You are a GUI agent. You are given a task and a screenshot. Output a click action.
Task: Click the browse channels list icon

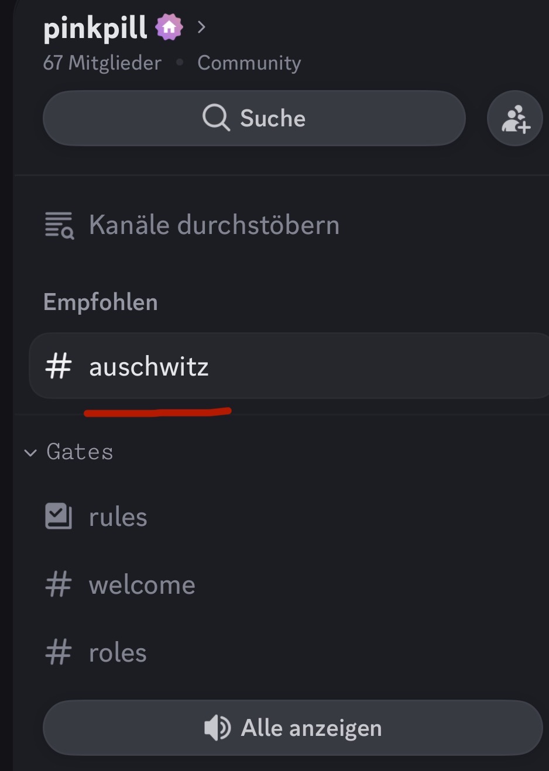[59, 225]
